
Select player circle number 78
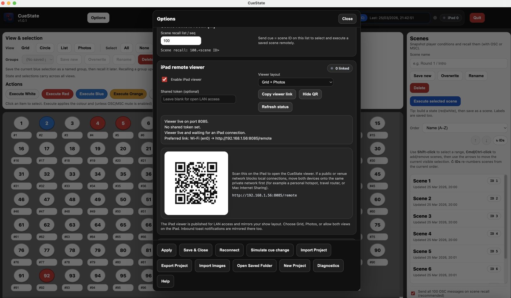(x=72, y=250)
